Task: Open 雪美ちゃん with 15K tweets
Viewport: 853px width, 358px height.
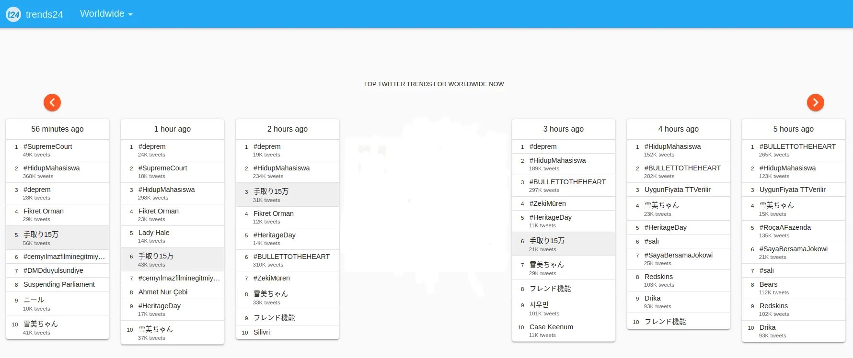Action: pos(776,205)
